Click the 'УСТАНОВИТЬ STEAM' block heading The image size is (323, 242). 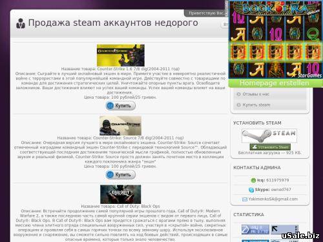257,123
